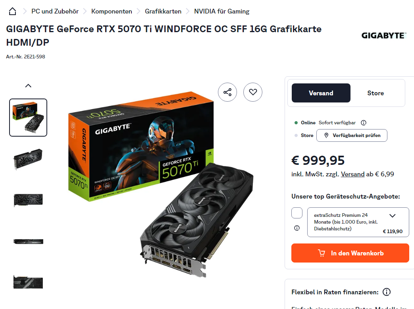Go to the home page icon
Screen dimensions: 414x309
(x=12, y=12)
